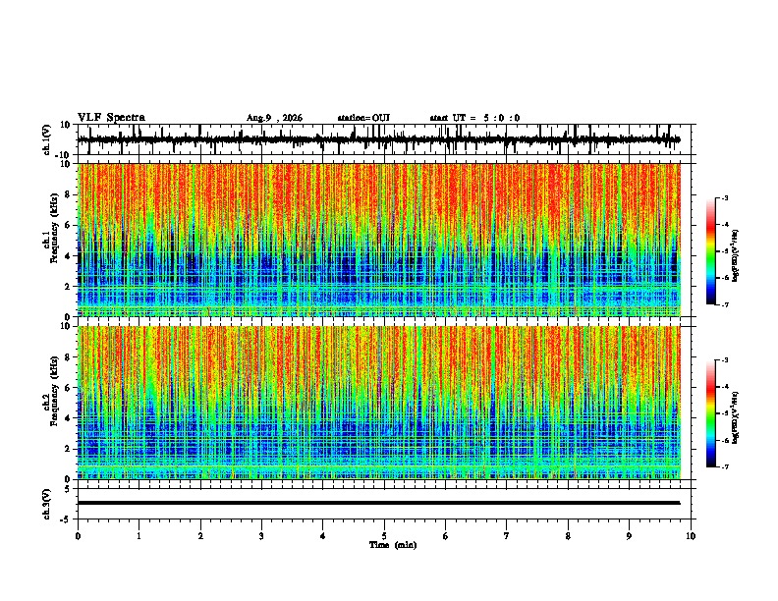Select the date text "Aug.9 , 2026"
Screen dimensions: 778x601
[x=274, y=118]
